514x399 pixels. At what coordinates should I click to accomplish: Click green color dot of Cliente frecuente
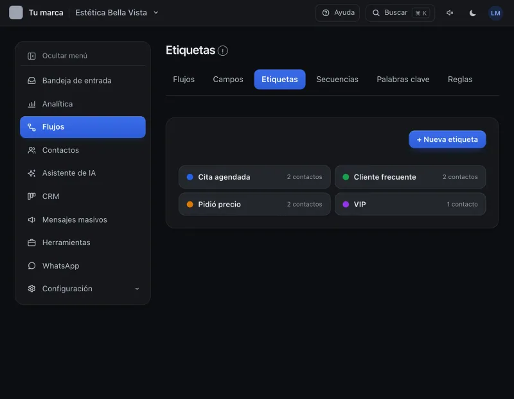pos(346,177)
